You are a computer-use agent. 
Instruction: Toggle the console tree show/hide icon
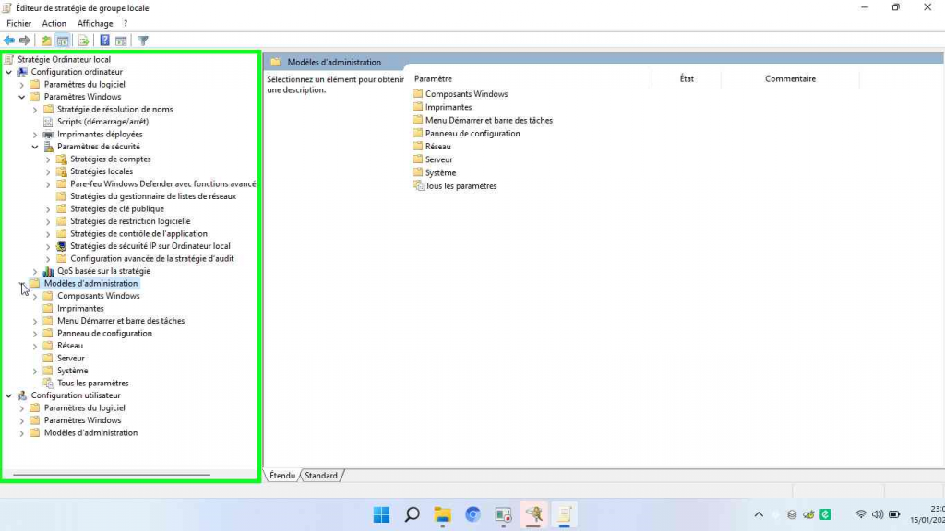pos(63,41)
